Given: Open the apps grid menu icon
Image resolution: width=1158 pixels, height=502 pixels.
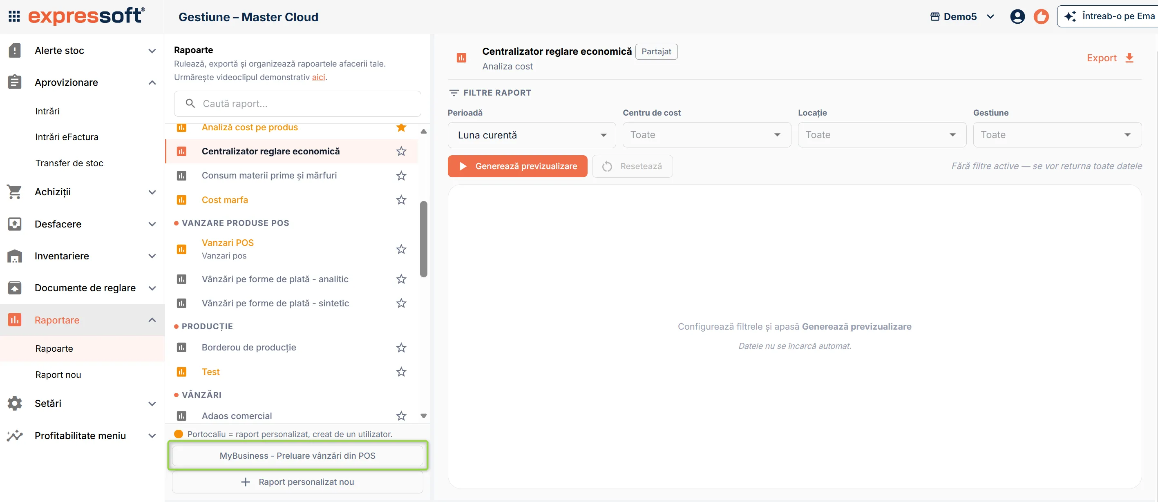Looking at the screenshot, I should [x=14, y=17].
